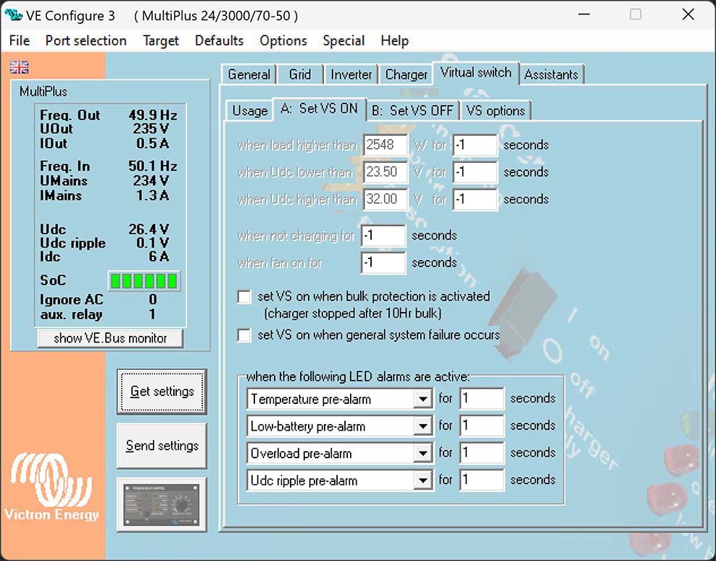Enable set VS on when bulk protection activated
The height and width of the screenshot is (561, 716).
pos(245,297)
